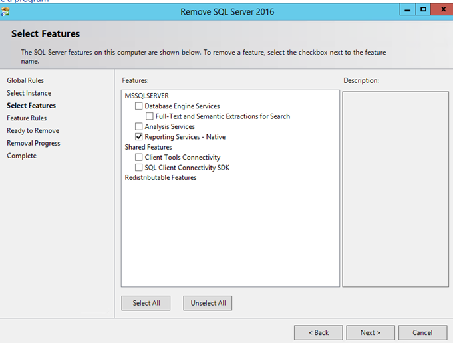Click the Select All button

[146, 303]
